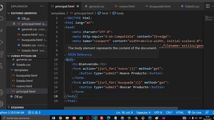This screenshot has width=214, height=120.
Task: Show hidden system tray icons
Action: [x=190, y=118]
